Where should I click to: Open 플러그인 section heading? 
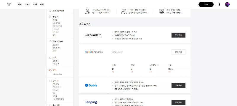click(56, 105)
